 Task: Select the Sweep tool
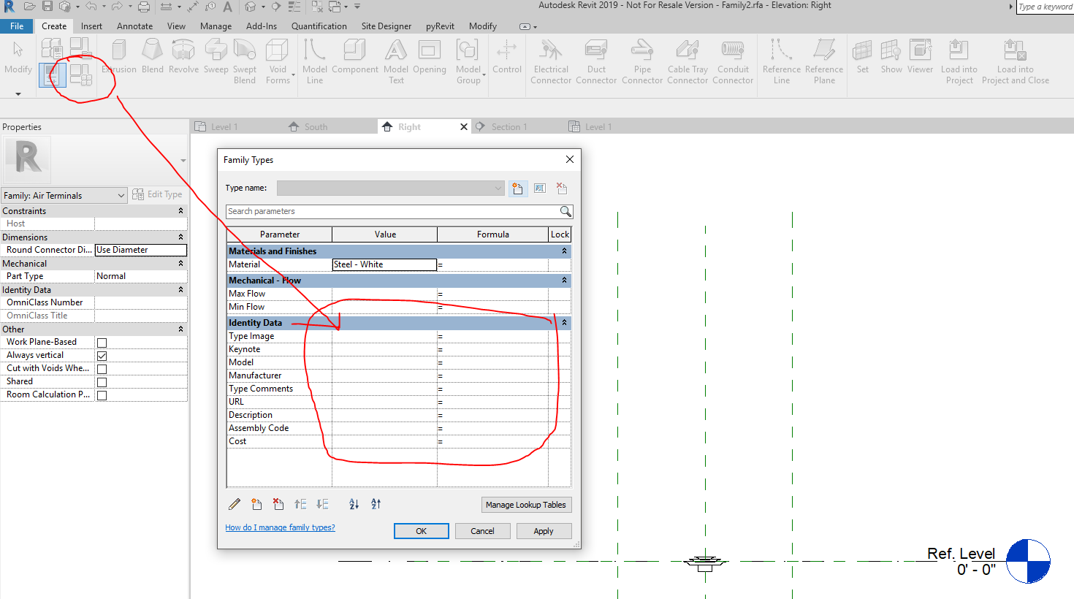tap(216, 58)
